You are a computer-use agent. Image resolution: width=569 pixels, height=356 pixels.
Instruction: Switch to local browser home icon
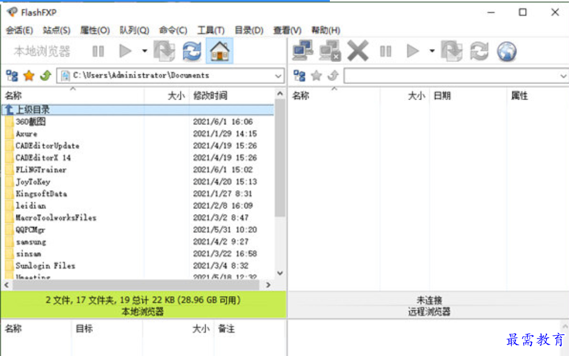click(220, 51)
